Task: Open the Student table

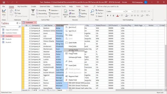Action: (11, 42)
